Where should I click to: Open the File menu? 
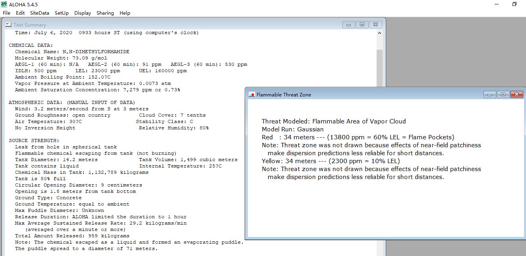(x=6, y=13)
